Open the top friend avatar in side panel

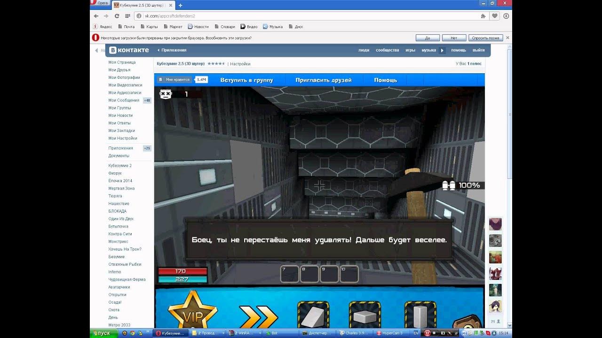(x=495, y=224)
